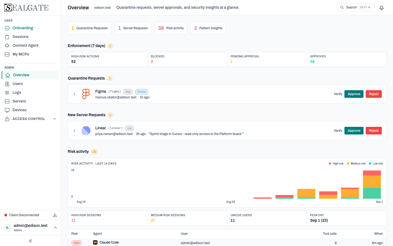This screenshot has height=246, width=393.
Task: Click the Medium risk legend dot
Action: tap(348, 163)
